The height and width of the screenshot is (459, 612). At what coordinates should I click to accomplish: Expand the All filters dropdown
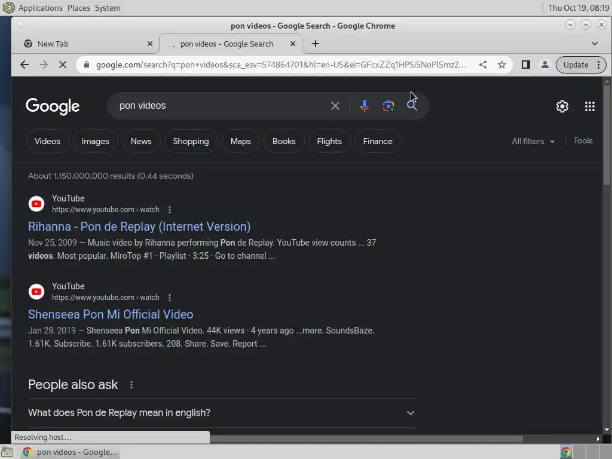(533, 141)
